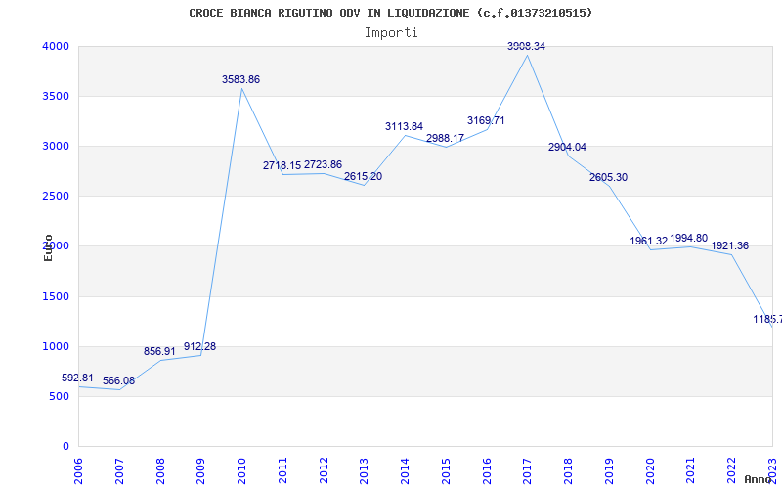
Task: Select the 2013 x-axis year label
Action: point(364,471)
